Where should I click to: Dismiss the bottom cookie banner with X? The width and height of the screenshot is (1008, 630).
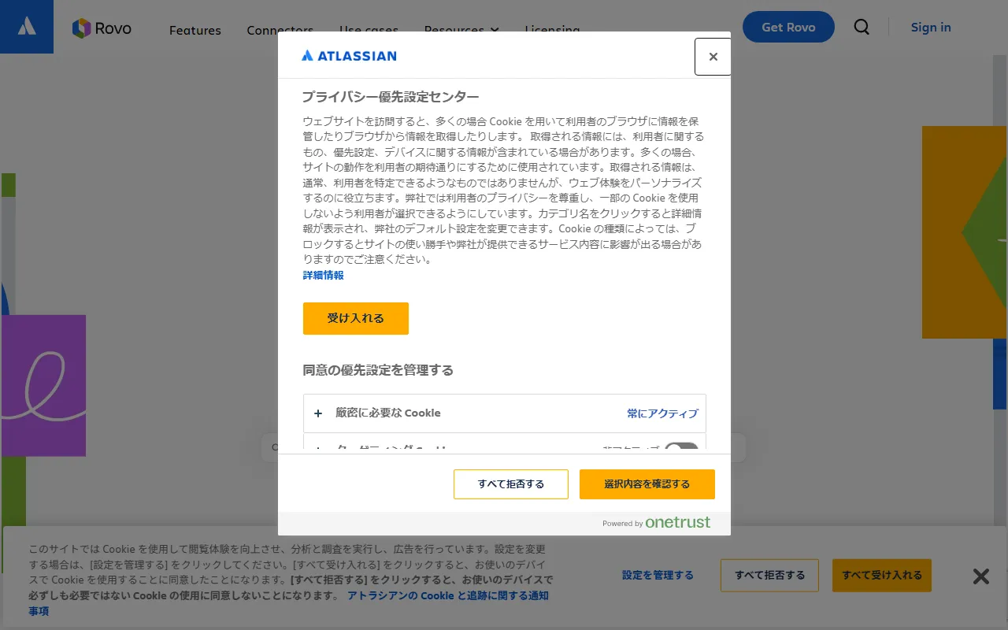980,576
